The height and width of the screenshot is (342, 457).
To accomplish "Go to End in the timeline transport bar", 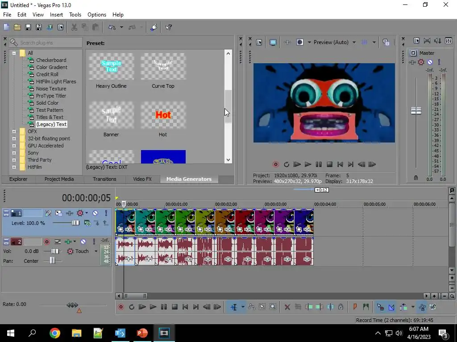I will pyautogui.click(x=196, y=307).
